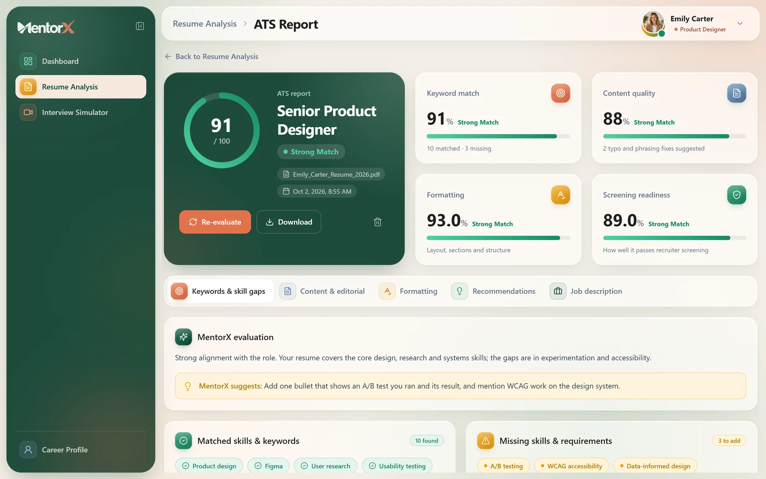Image resolution: width=766 pixels, height=479 pixels.
Task: Collapse the sidebar with panel icon
Action: (x=140, y=26)
